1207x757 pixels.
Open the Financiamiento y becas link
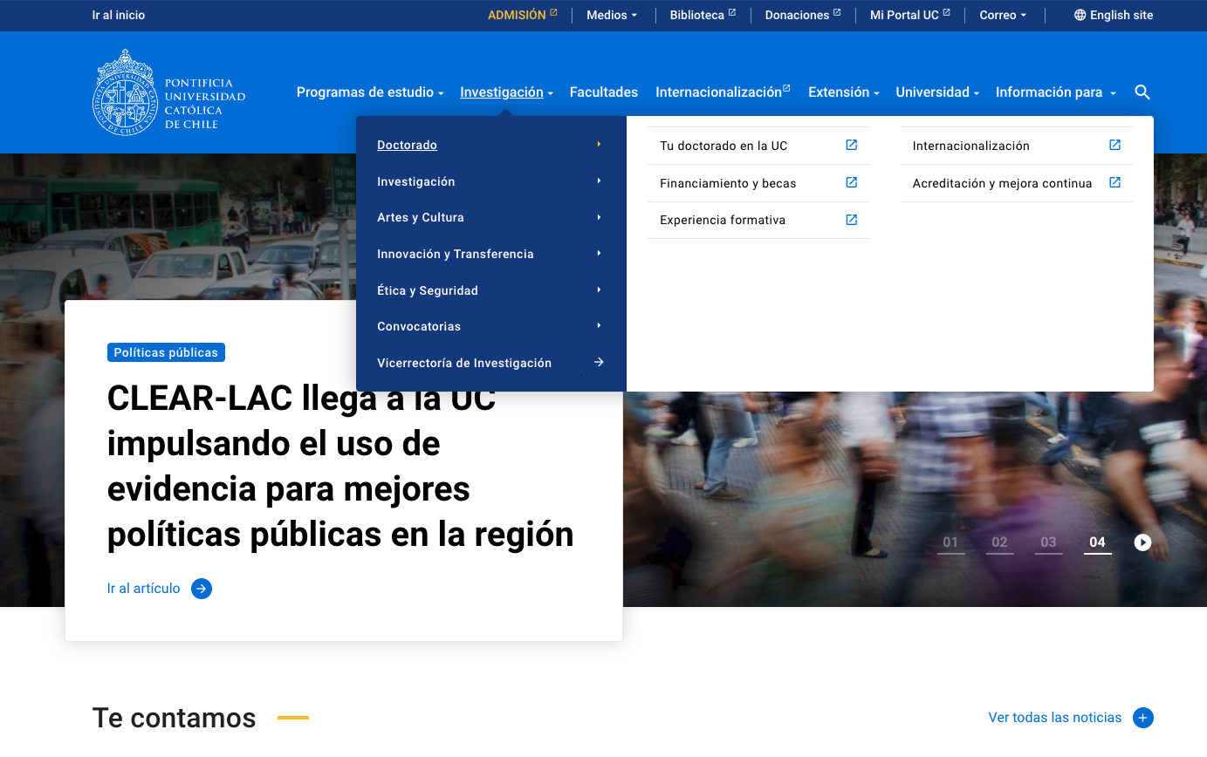click(x=758, y=183)
